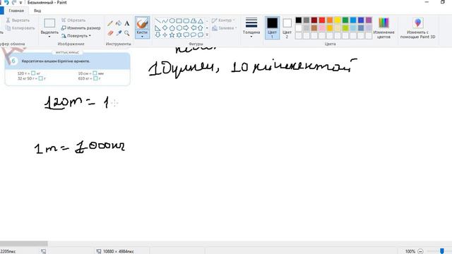Switch to the Вид tab
This screenshot has width=452, height=254.
(x=37, y=11)
